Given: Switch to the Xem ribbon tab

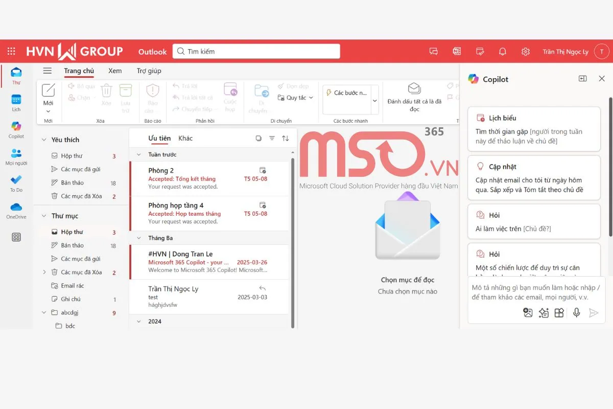Looking at the screenshot, I should 114,71.
